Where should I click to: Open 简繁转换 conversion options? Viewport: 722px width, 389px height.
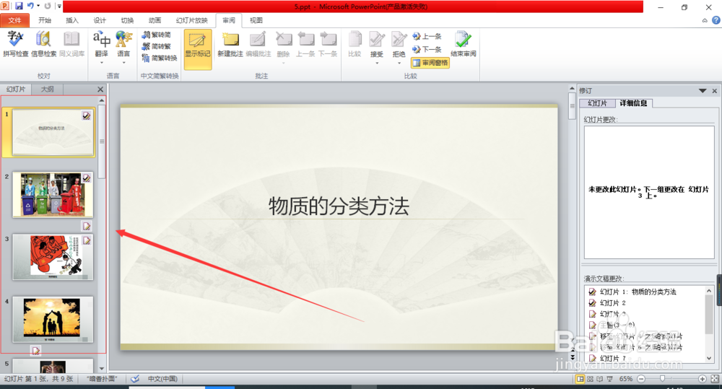[x=160, y=58]
